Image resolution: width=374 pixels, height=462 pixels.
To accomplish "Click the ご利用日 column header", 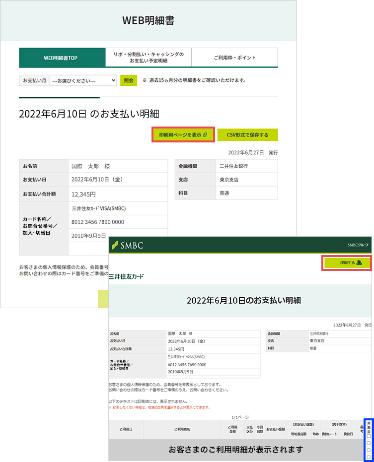I will point(126,429).
